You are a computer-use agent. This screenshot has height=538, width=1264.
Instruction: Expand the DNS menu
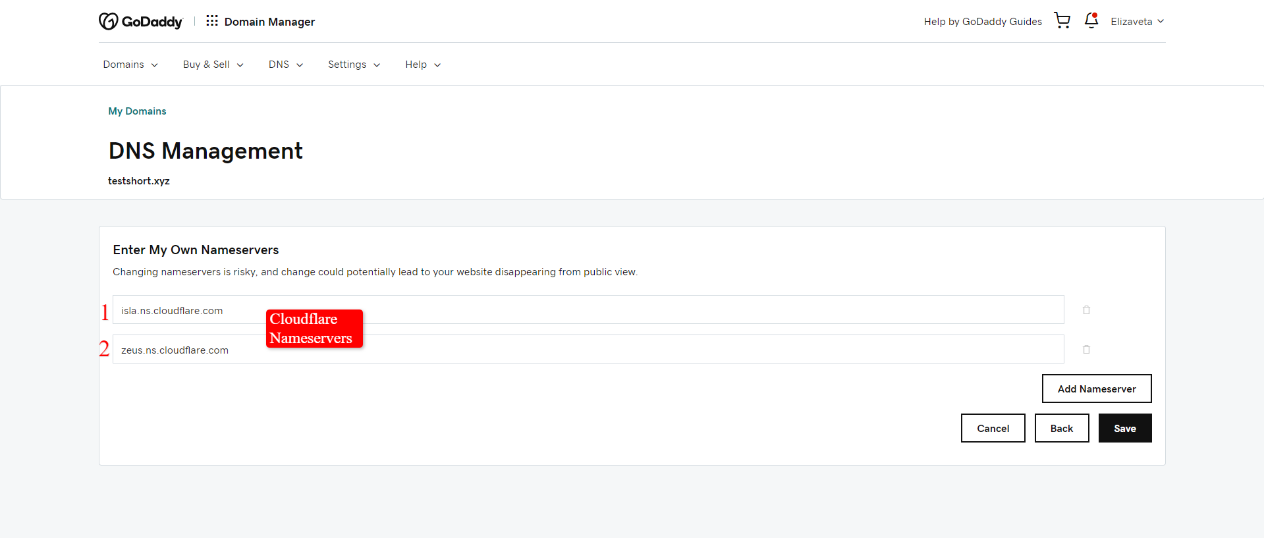286,65
